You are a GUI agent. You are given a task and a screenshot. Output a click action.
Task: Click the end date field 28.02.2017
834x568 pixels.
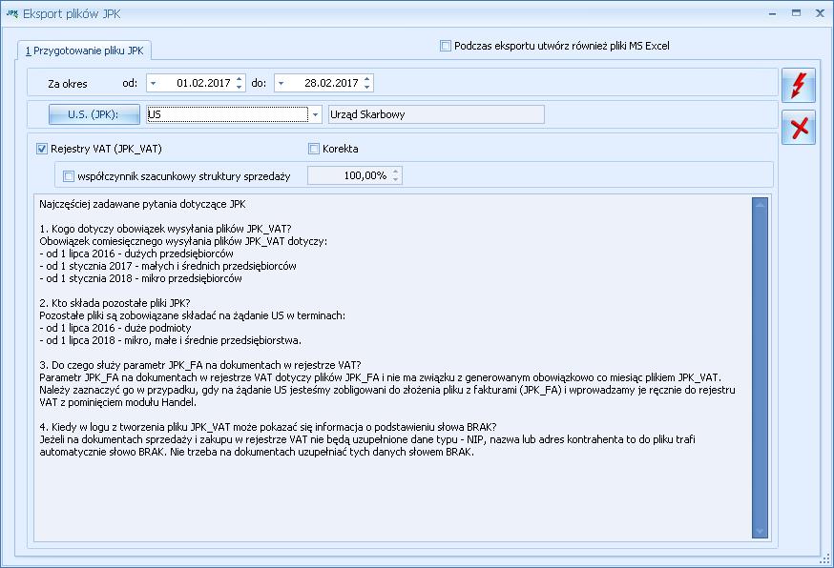[x=324, y=84]
